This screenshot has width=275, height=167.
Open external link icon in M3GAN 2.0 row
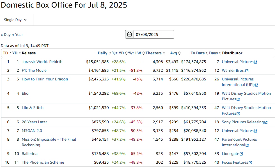256,131
